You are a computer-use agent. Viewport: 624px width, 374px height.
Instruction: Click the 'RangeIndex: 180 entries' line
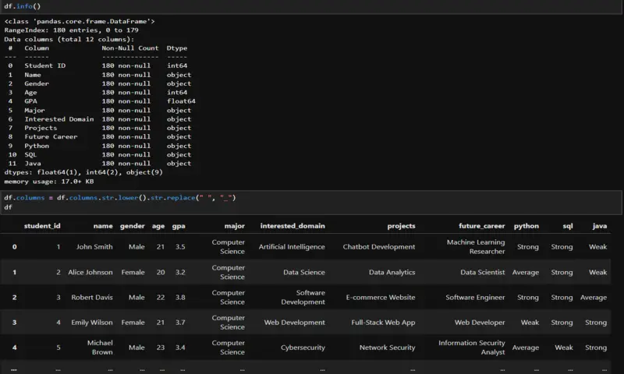[x=71, y=30]
